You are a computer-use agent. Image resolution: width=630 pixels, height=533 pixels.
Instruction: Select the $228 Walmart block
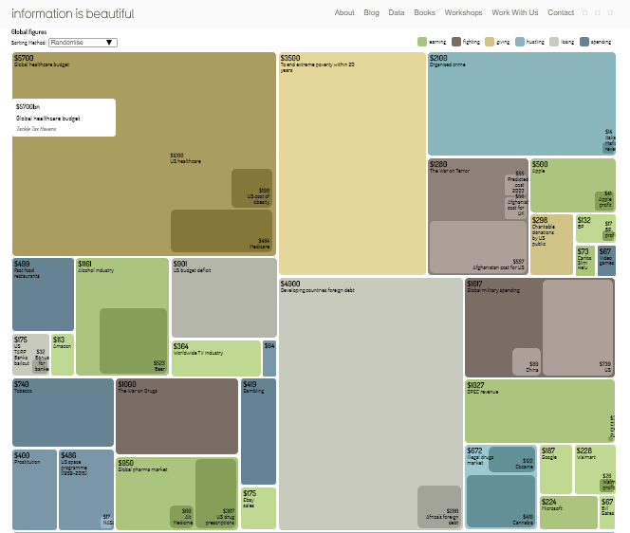(595, 469)
